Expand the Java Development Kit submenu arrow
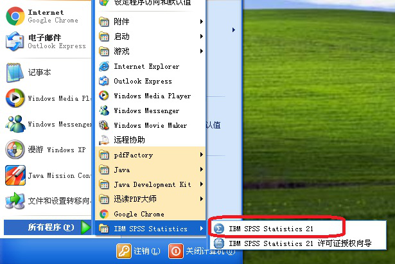This screenshot has height=264, width=395. 202,184
